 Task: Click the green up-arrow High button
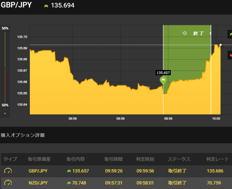[230, 34]
